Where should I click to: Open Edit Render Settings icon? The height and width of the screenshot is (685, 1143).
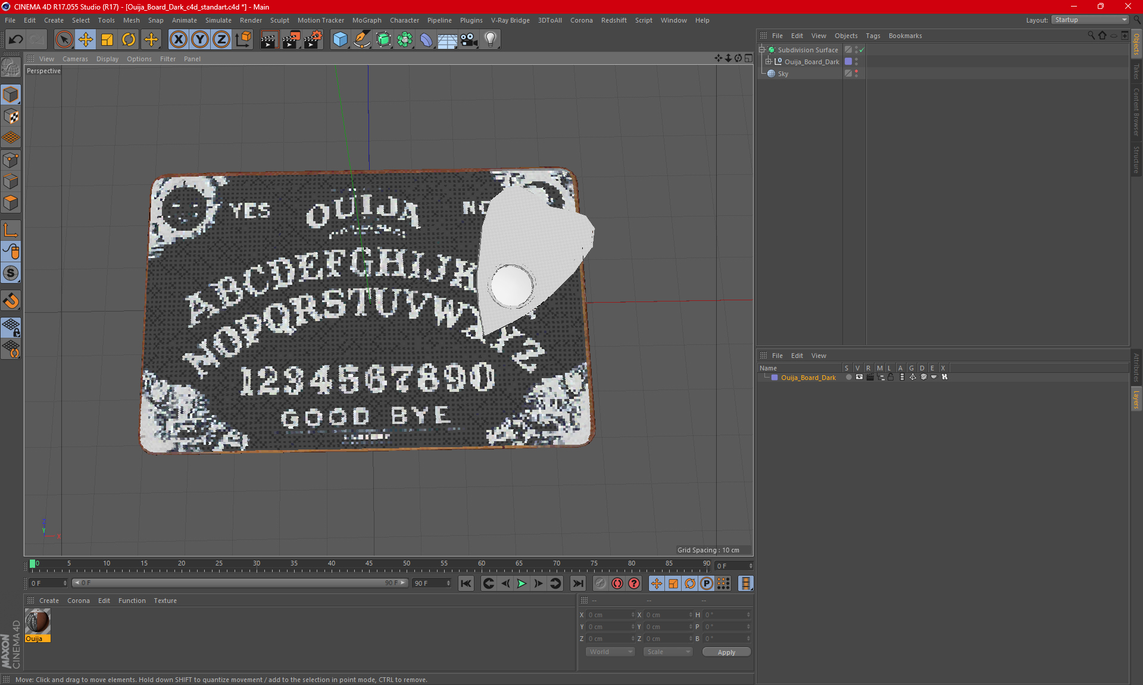pyautogui.click(x=313, y=40)
